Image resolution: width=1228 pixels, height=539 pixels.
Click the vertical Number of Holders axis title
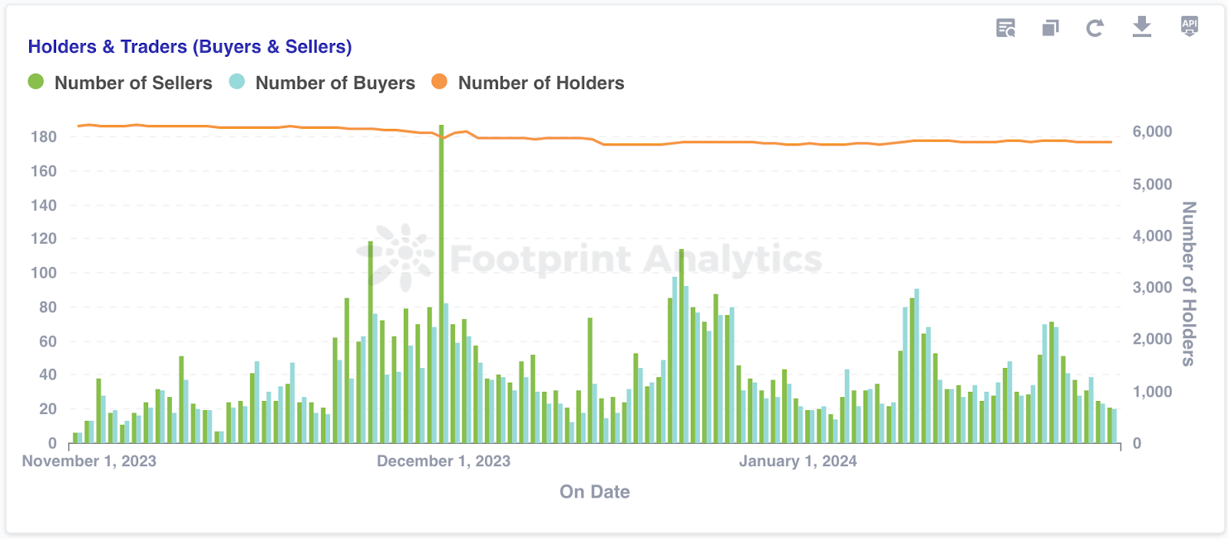pos(1189,284)
